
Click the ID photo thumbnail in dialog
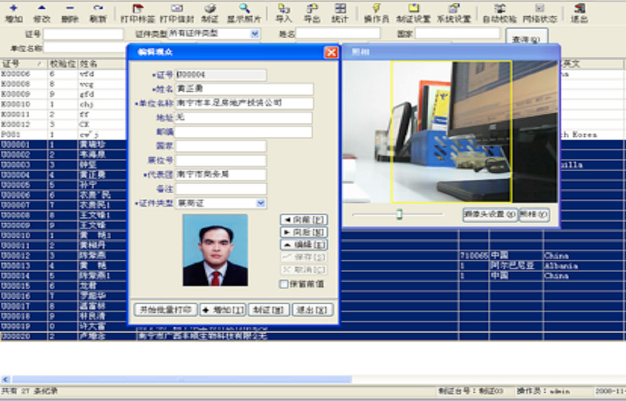pyautogui.click(x=215, y=250)
